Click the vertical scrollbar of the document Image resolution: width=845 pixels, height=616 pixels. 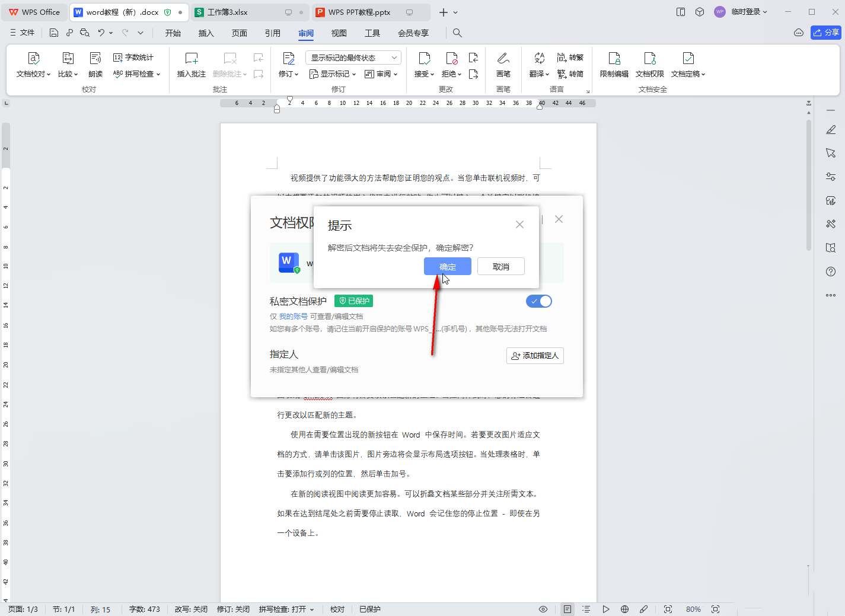point(809,184)
